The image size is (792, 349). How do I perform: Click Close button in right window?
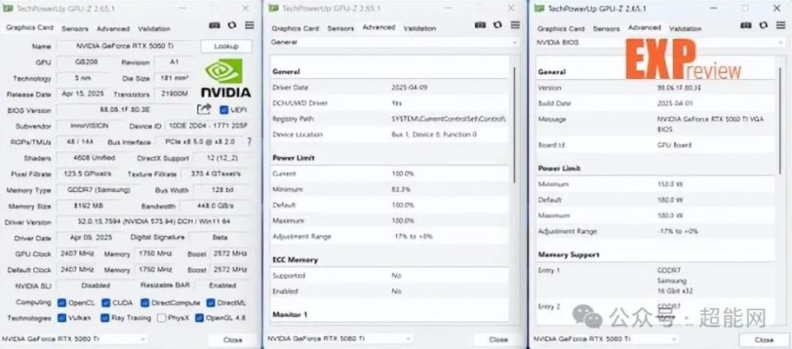(764, 340)
